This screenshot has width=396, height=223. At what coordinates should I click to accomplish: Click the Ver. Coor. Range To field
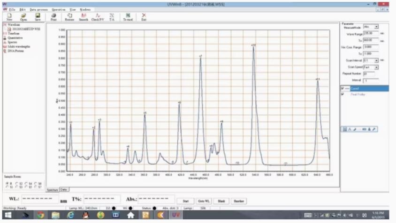tap(371, 54)
